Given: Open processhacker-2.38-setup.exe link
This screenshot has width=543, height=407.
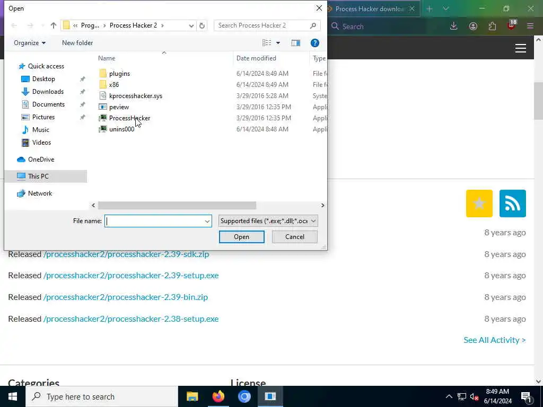Looking at the screenshot, I should (x=131, y=318).
